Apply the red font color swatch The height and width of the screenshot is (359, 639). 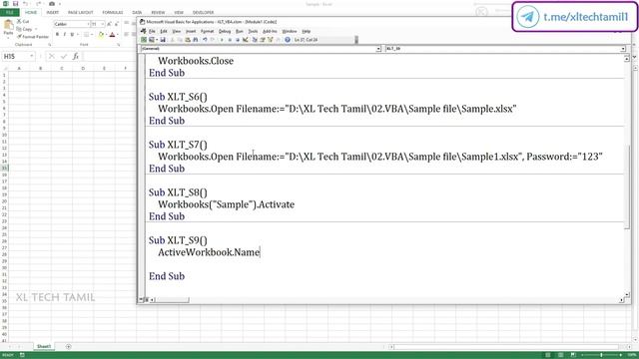[112, 35]
